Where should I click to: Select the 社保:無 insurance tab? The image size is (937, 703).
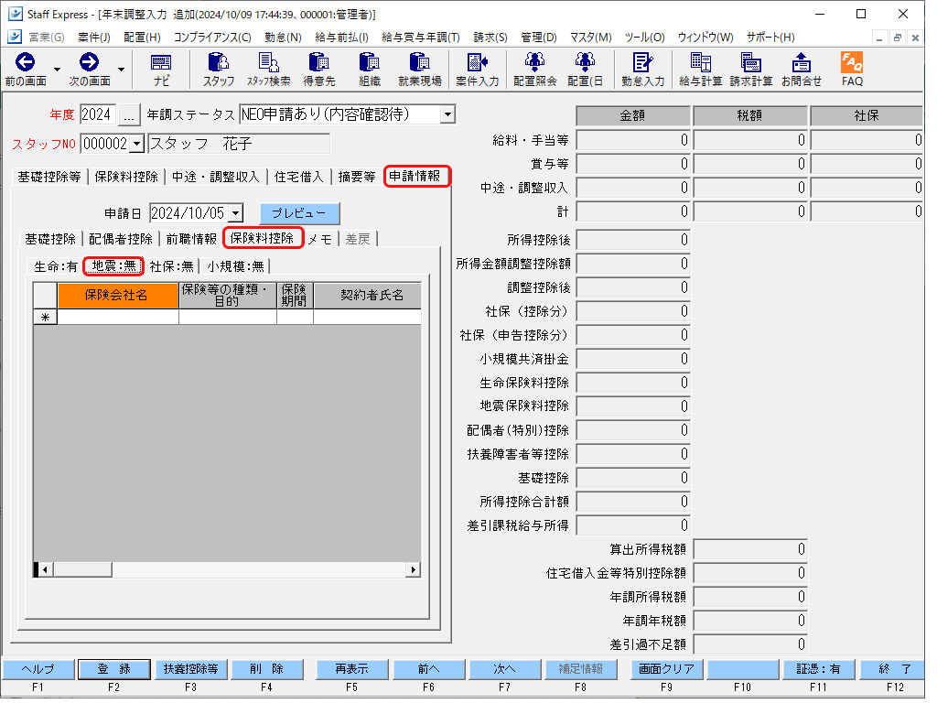pyautogui.click(x=171, y=266)
